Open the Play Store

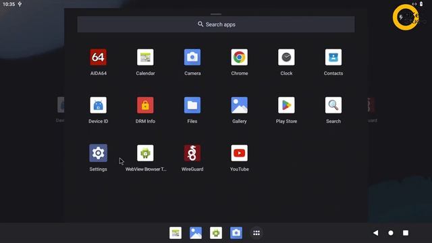(286, 105)
